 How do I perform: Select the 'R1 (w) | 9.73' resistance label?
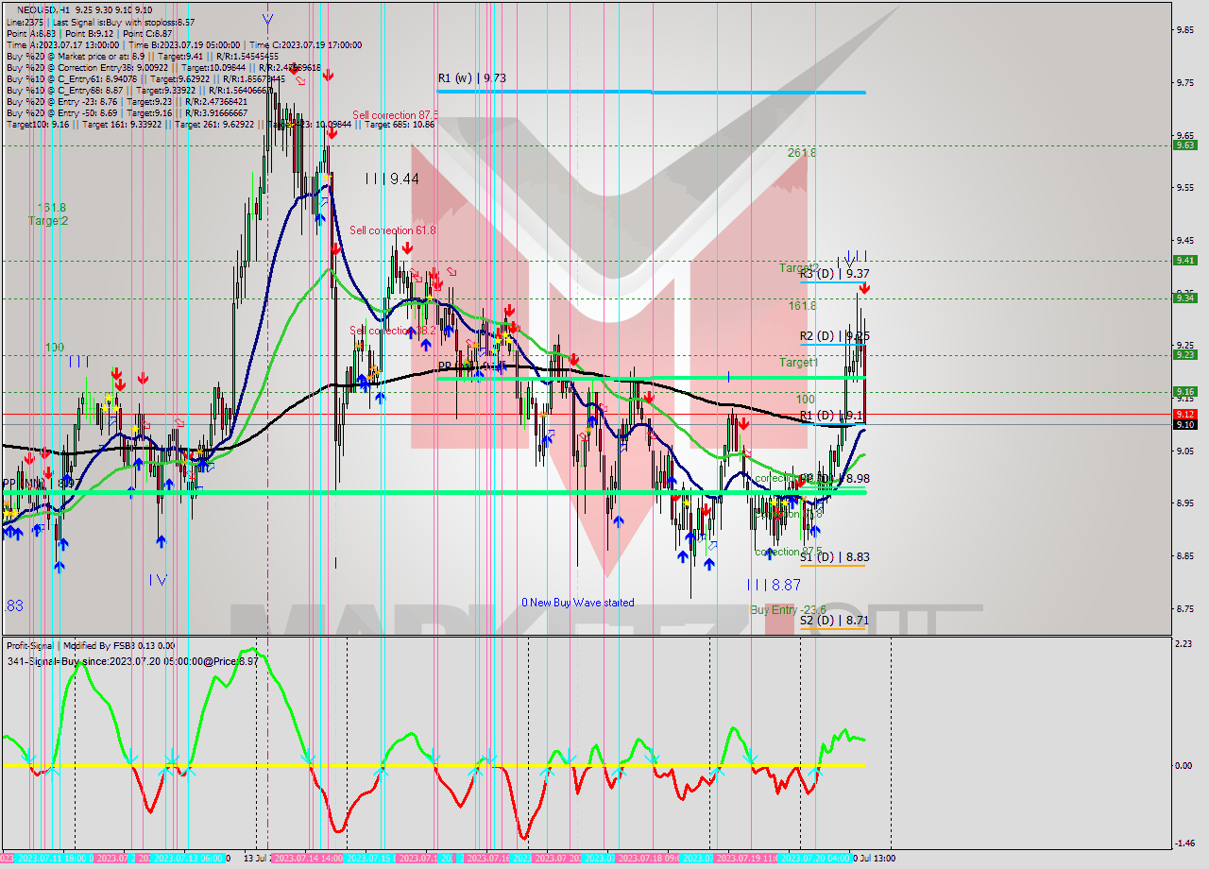coord(471,78)
